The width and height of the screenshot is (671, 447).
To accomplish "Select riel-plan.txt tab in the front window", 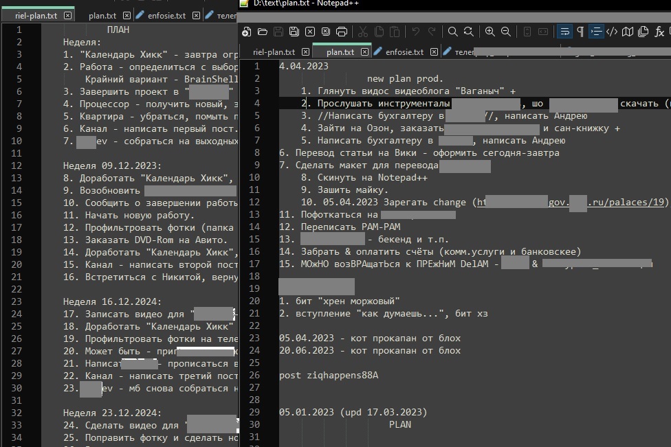I will [274, 52].
